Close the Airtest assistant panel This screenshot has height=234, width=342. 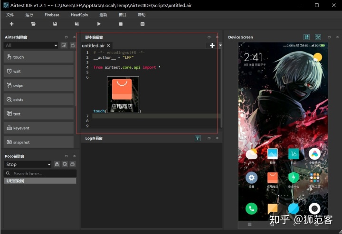(x=75, y=37)
